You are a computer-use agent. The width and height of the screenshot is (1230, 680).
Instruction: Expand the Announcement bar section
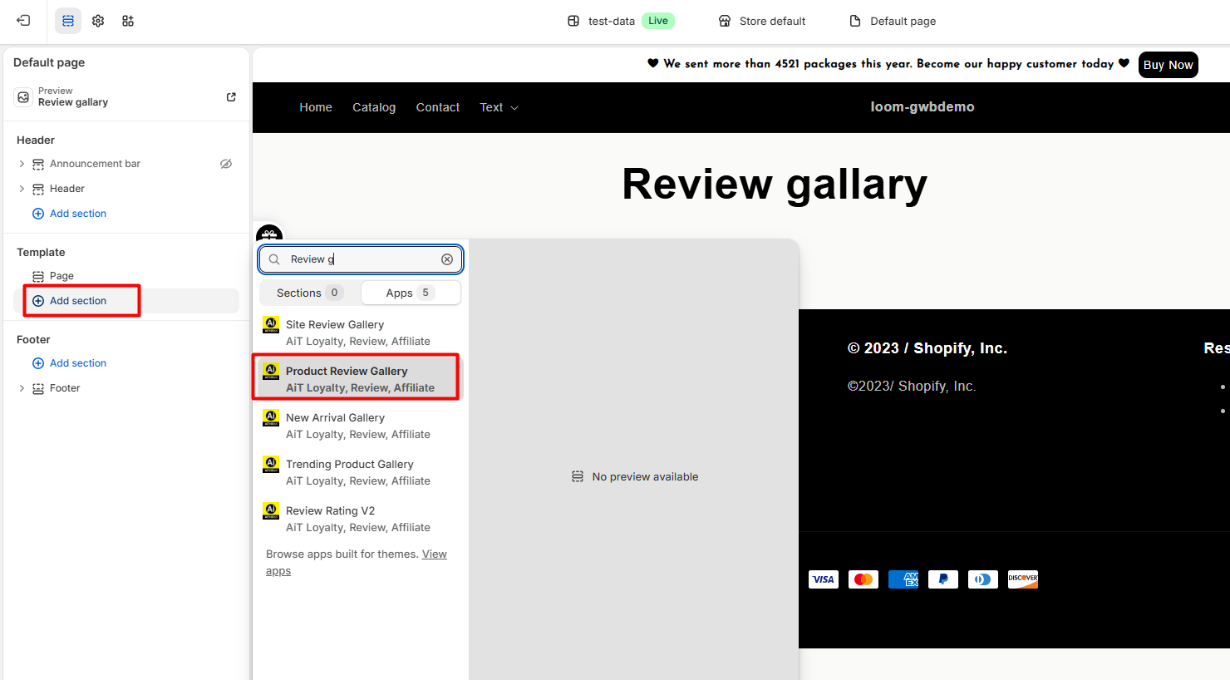22,164
